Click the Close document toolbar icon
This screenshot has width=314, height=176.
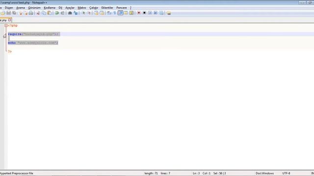[x=20, y=13]
